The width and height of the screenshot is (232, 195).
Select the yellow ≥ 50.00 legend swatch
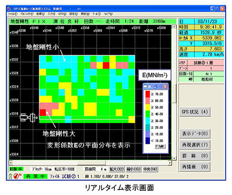147,107
